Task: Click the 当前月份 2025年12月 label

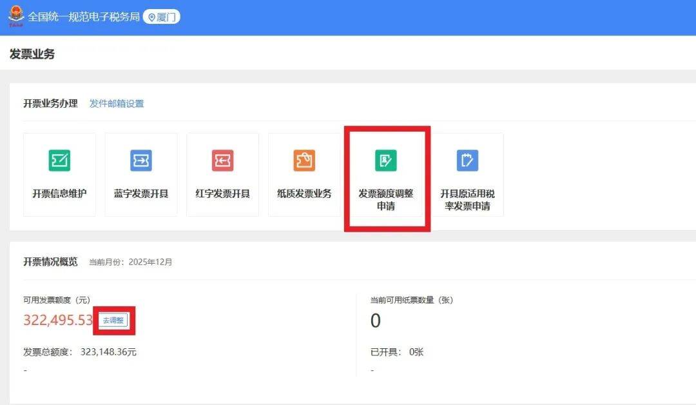Action: click(x=131, y=262)
